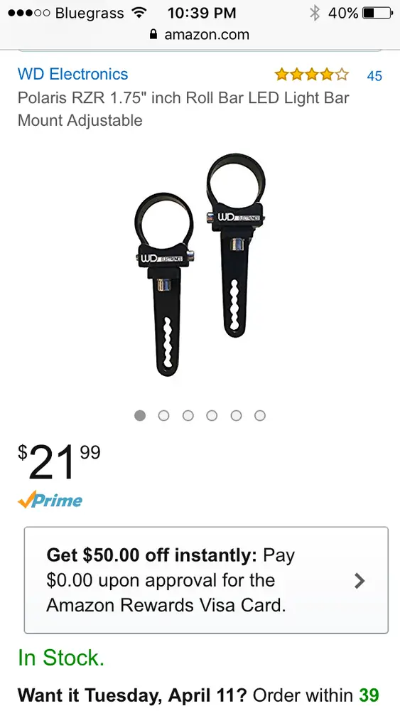Viewport: 400px width, 711px height.
Task: Tap the cellular signal dots
Action: (x=29, y=13)
